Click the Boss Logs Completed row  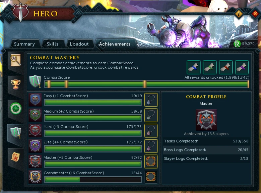pyautogui.click(x=206, y=150)
